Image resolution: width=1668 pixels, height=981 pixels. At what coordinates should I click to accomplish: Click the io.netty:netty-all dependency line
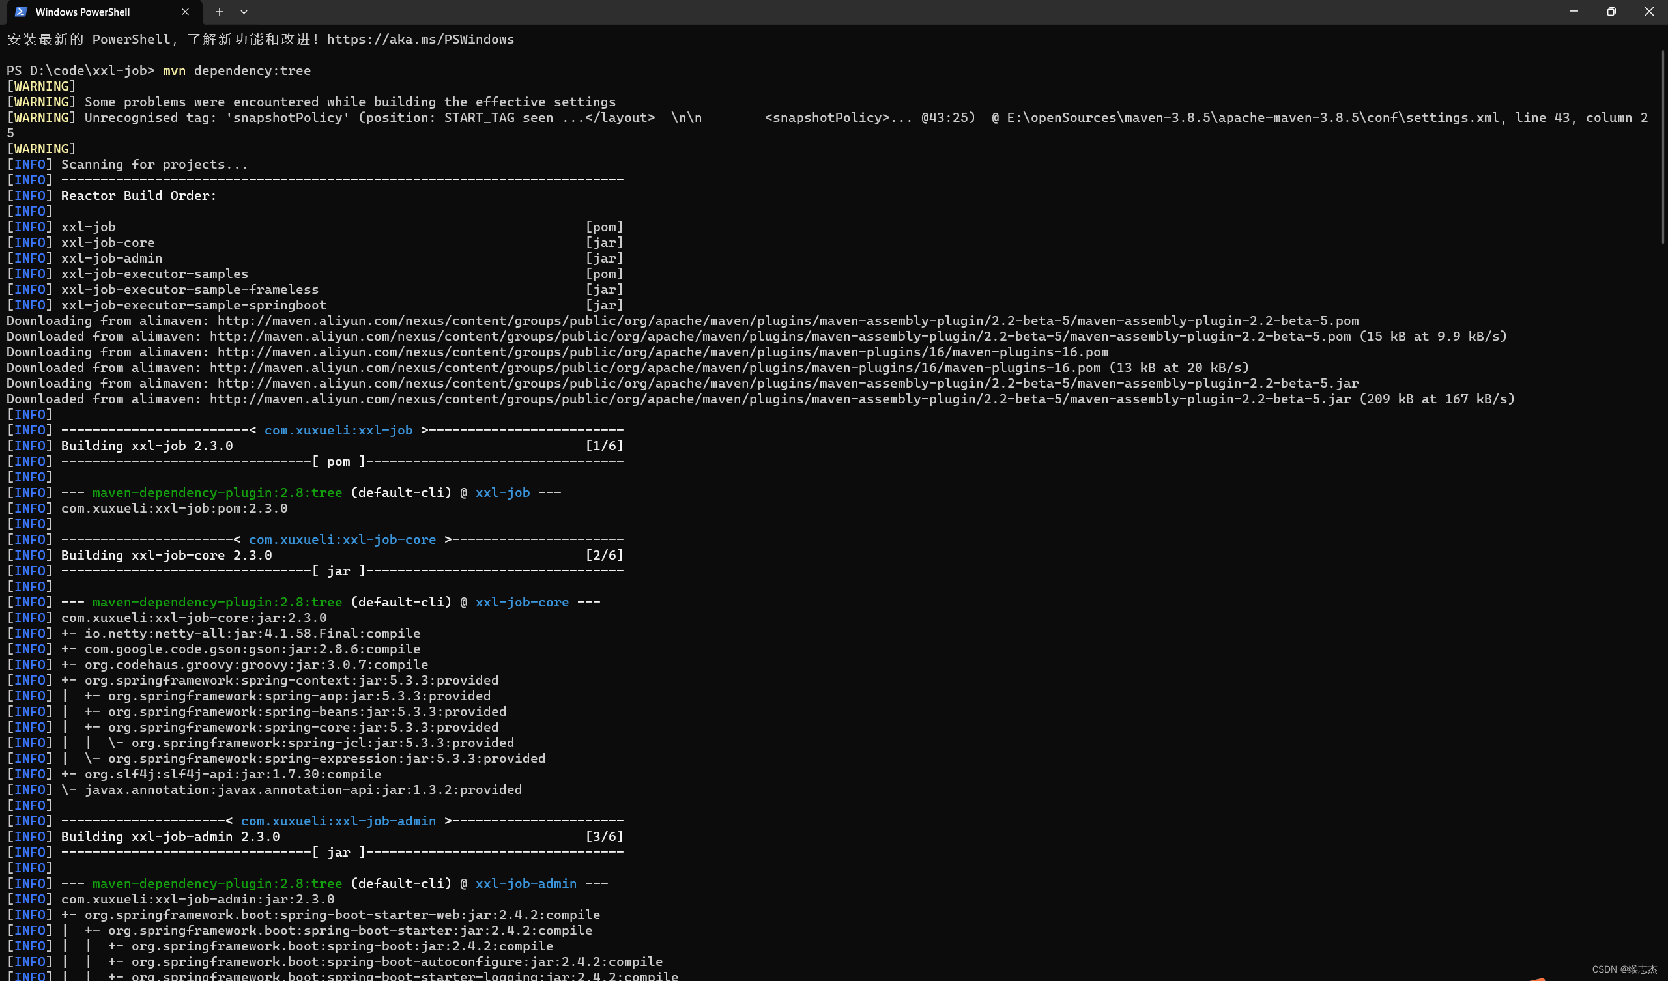coord(252,633)
